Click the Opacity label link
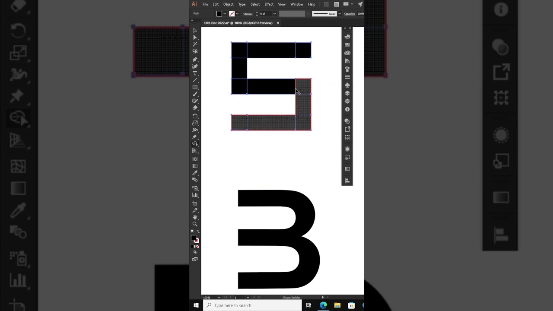553x311 pixels. coord(350,14)
